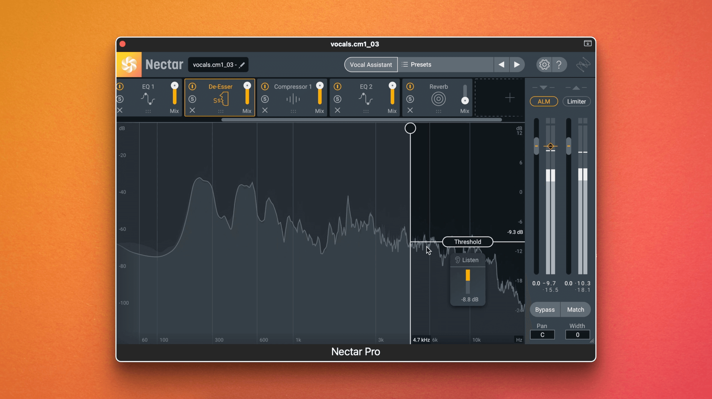Click the EQ 2 Mix slider

click(392, 93)
